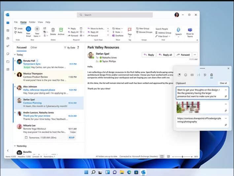Click Browse Groups

(144, 32)
